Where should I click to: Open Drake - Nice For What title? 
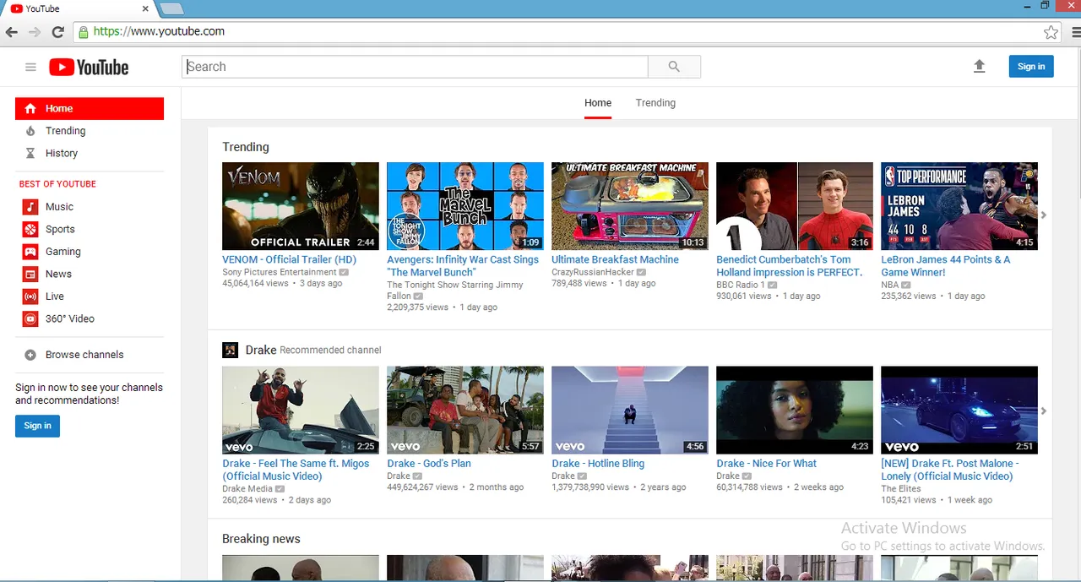[x=767, y=464]
